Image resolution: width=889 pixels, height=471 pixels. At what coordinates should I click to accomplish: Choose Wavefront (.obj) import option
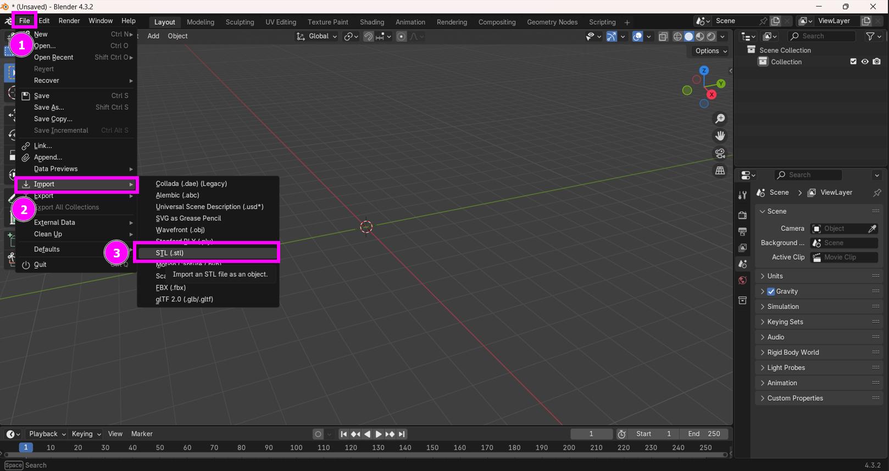[x=208, y=230]
